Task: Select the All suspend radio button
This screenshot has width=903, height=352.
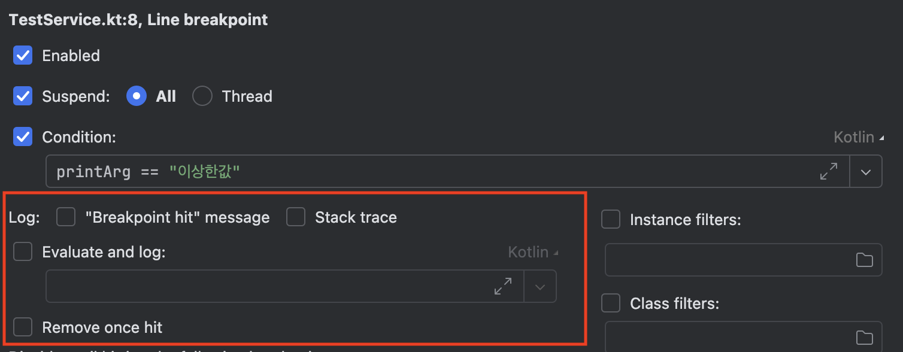Action: tap(137, 96)
